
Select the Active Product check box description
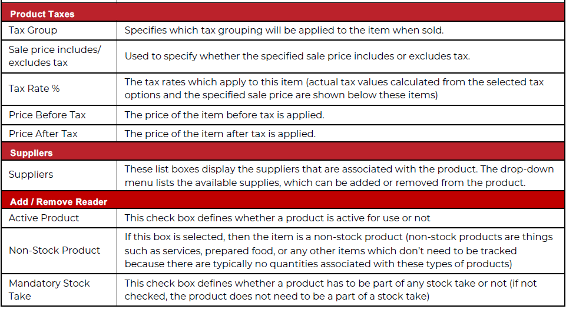pos(277,218)
